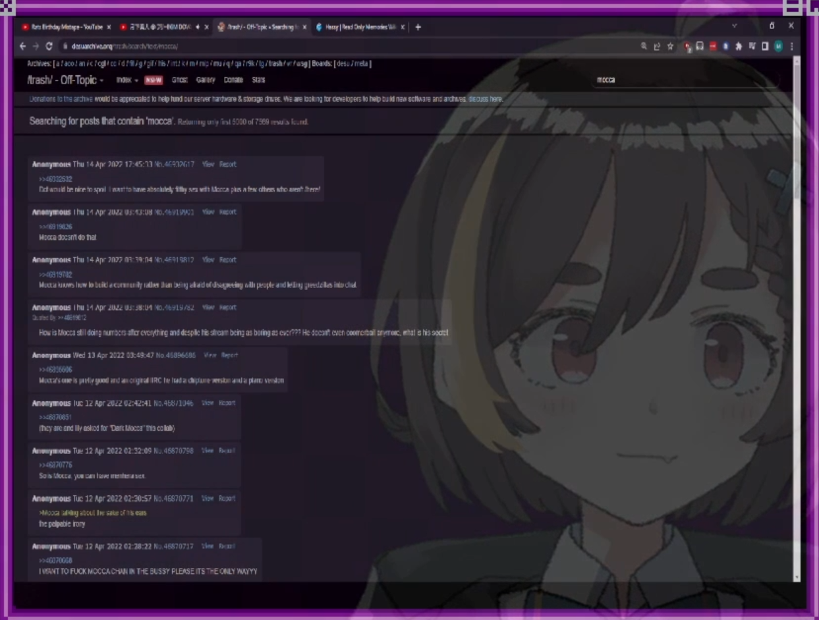View the Wed 13 Apr 03:49:47 post

pos(210,355)
